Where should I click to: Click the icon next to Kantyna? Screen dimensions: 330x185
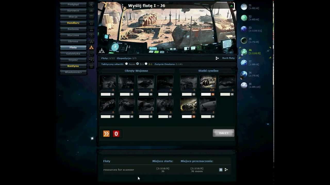(x=91, y=66)
